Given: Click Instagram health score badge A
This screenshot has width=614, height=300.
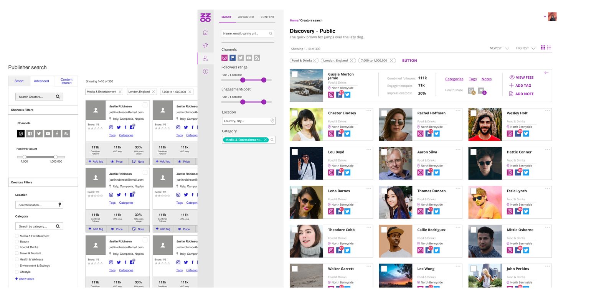Looking at the screenshot, I should (472, 91).
